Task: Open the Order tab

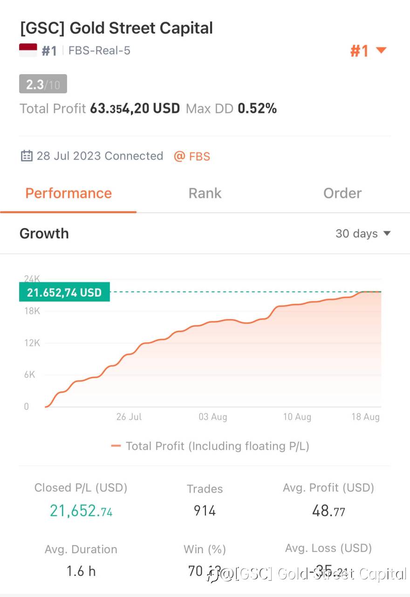Action: pyautogui.click(x=342, y=193)
